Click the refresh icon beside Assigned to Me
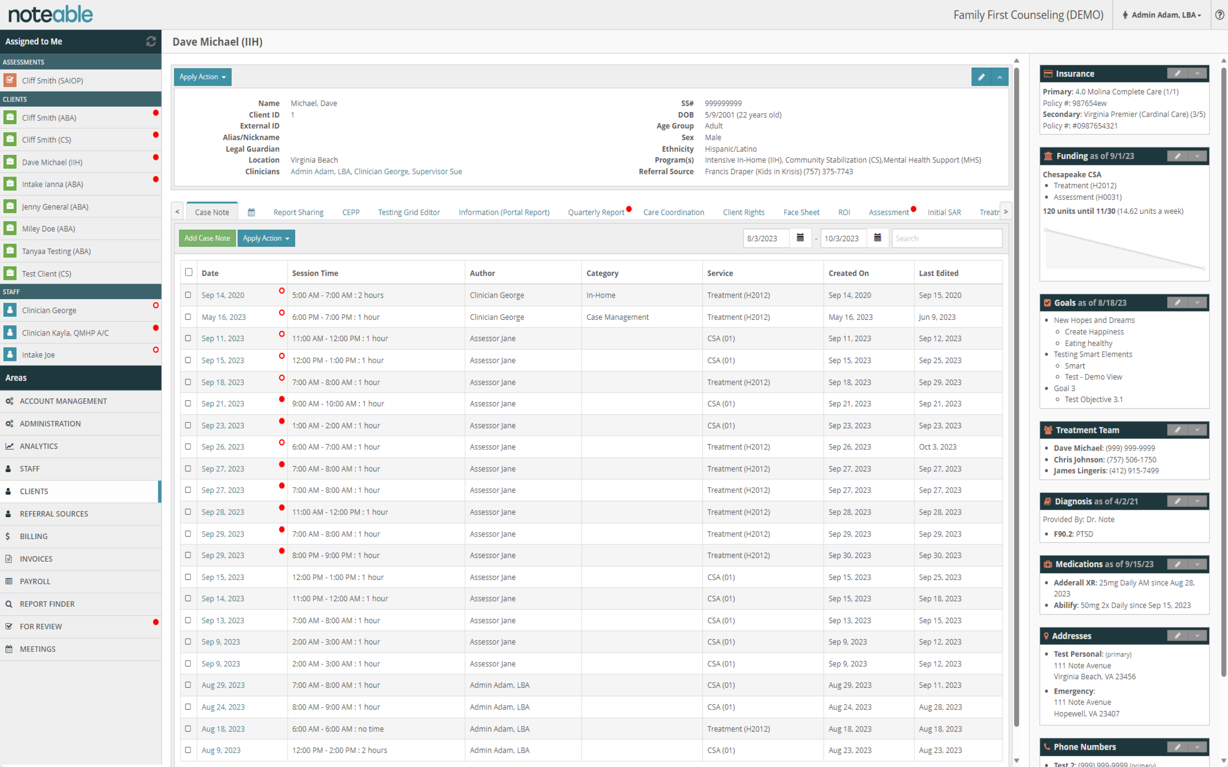1228x767 pixels. 151,42
